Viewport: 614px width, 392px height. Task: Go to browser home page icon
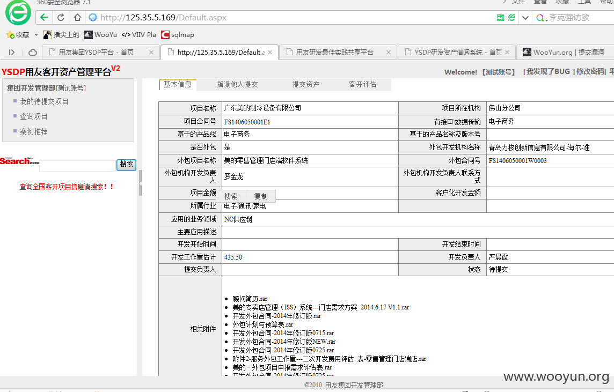[77, 17]
